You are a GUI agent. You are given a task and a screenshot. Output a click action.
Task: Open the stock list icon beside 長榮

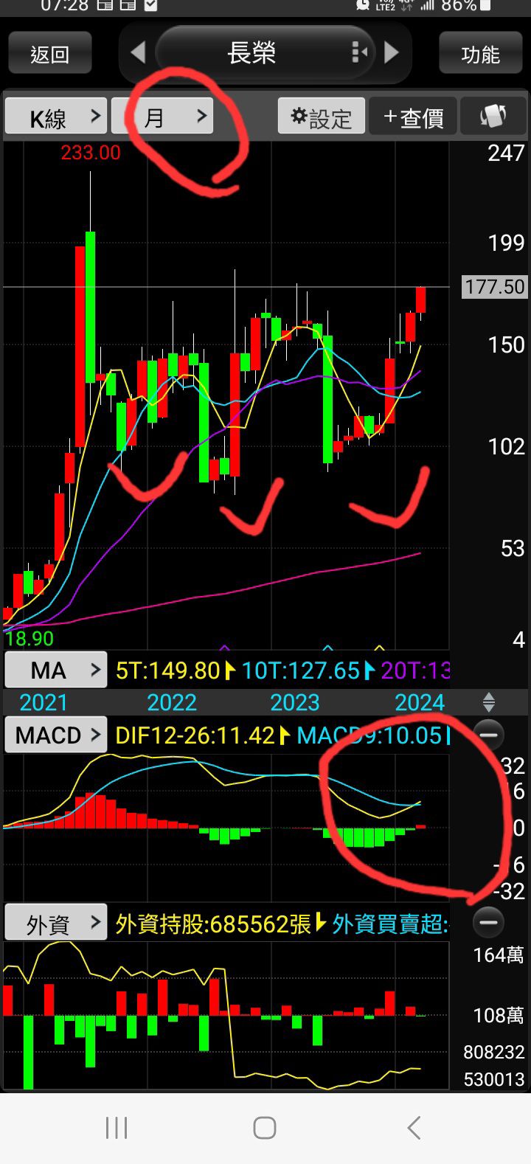pyautogui.click(x=359, y=53)
